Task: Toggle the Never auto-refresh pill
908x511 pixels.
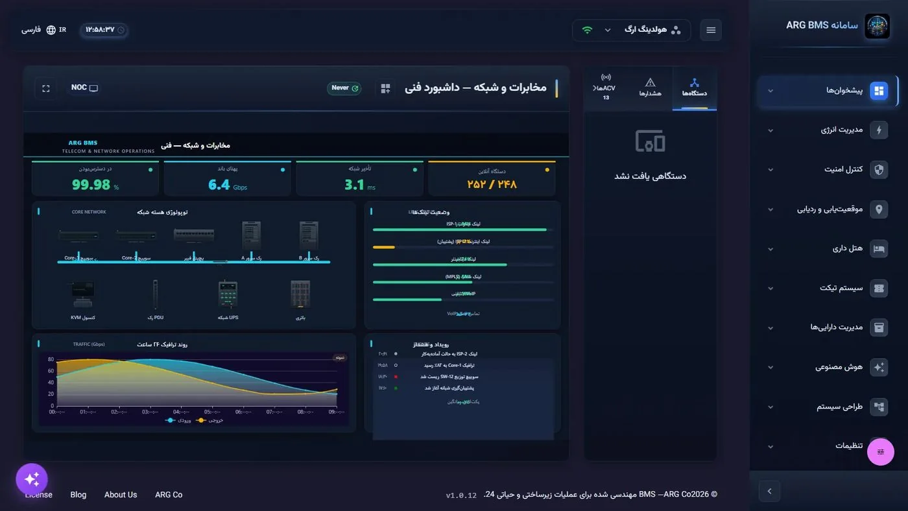Action: point(344,88)
